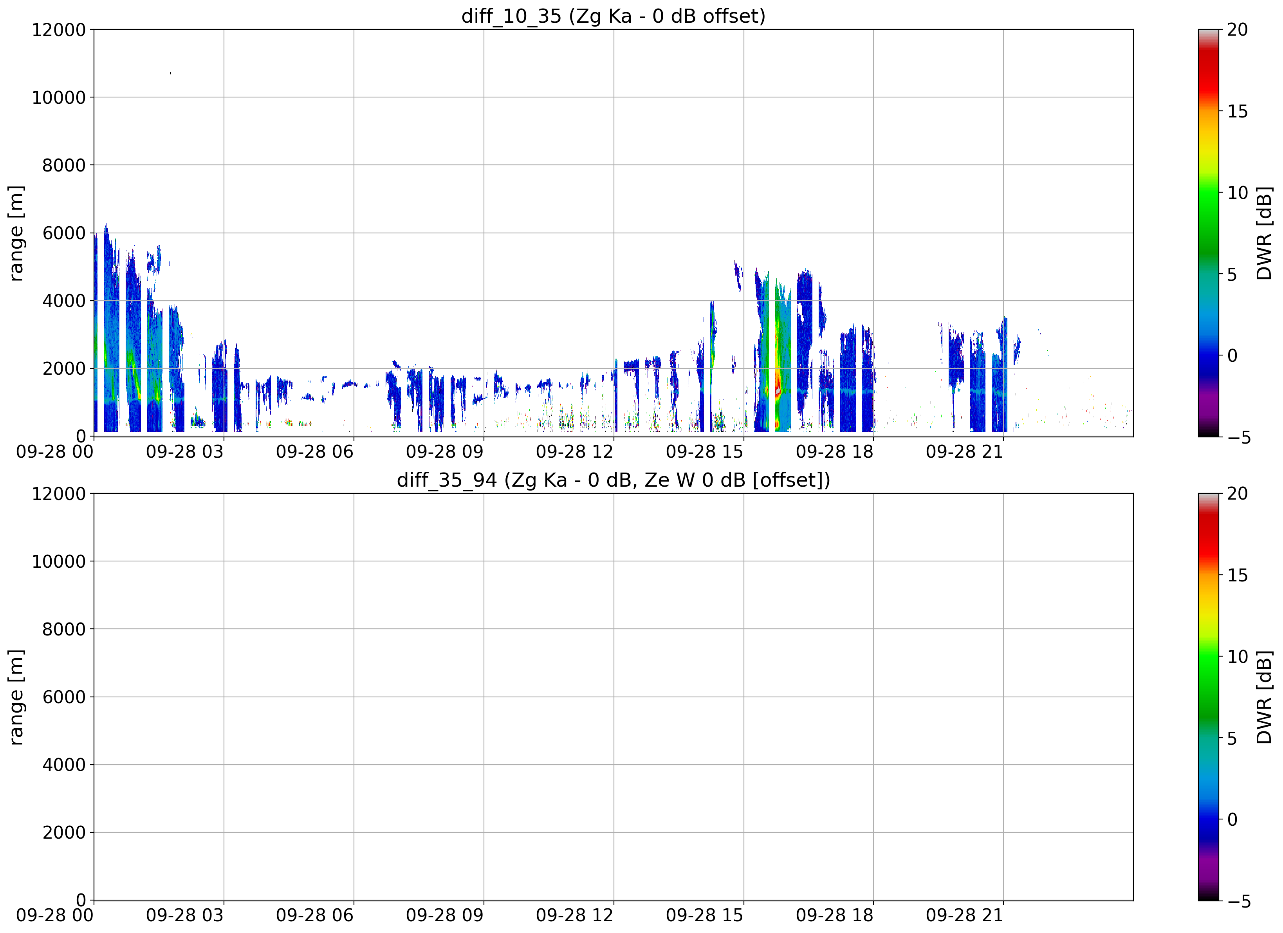Click the '10' tick on the top colorbar

1237,193
